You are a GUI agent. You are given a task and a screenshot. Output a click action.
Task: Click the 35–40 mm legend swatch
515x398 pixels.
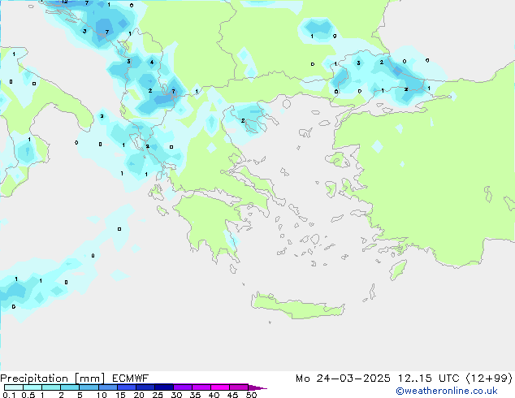(x=201, y=387)
